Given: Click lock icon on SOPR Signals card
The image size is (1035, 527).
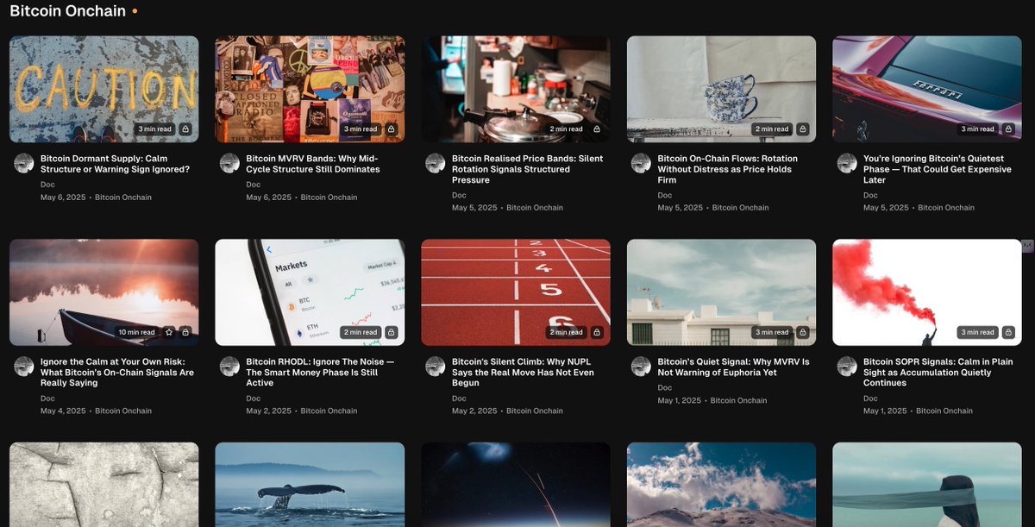Looking at the screenshot, I should [x=1008, y=332].
